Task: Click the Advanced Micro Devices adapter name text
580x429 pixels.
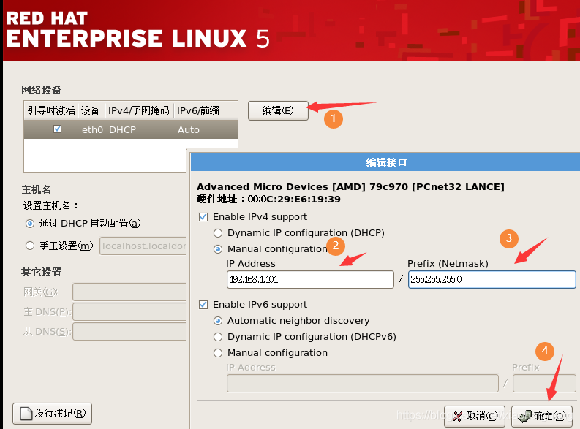Action: [x=350, y=187]
